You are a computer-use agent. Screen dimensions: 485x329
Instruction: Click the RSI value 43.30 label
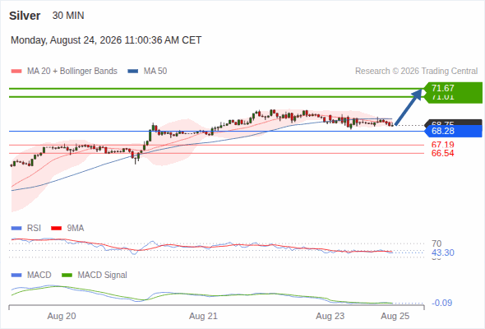[443, 253]
